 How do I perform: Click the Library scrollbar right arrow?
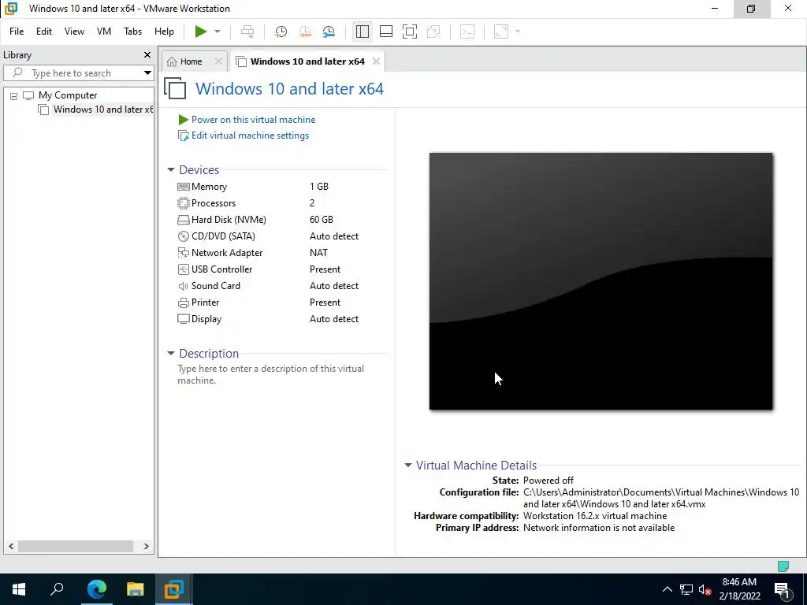click(x=146, y=547)
